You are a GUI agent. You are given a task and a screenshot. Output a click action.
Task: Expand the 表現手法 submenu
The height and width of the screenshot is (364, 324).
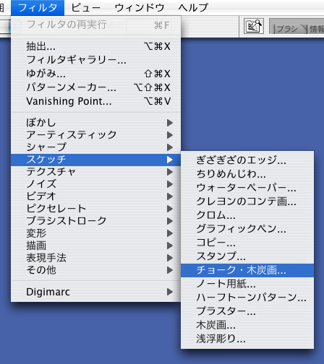pyautogui.click(x=95, y=258)
